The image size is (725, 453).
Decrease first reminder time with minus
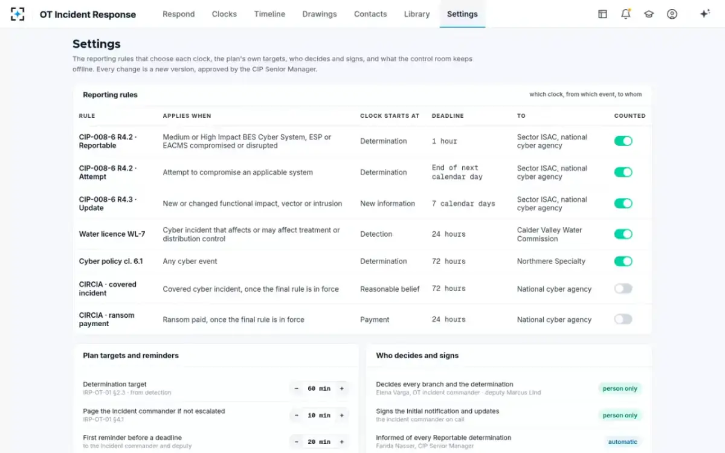297,442
